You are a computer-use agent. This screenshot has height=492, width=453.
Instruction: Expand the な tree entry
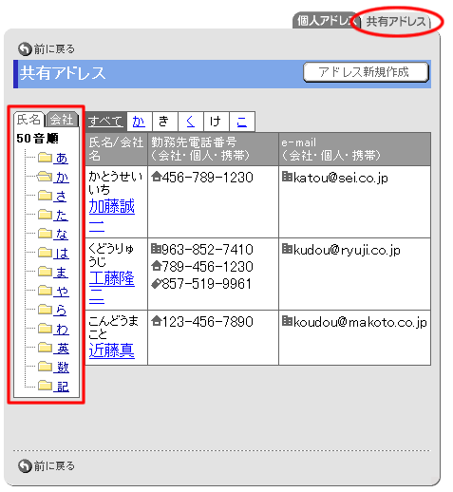(62, 234)
